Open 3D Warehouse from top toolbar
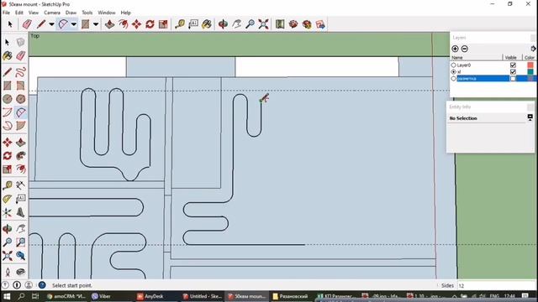 293,24
